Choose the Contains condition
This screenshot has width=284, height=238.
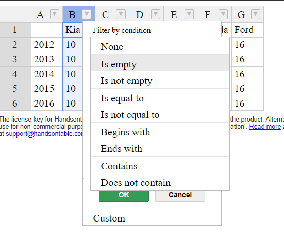pos(160,165)
